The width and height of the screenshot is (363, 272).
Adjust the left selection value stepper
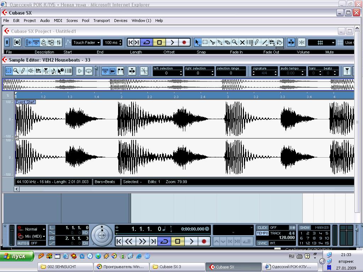coord(181,73)
